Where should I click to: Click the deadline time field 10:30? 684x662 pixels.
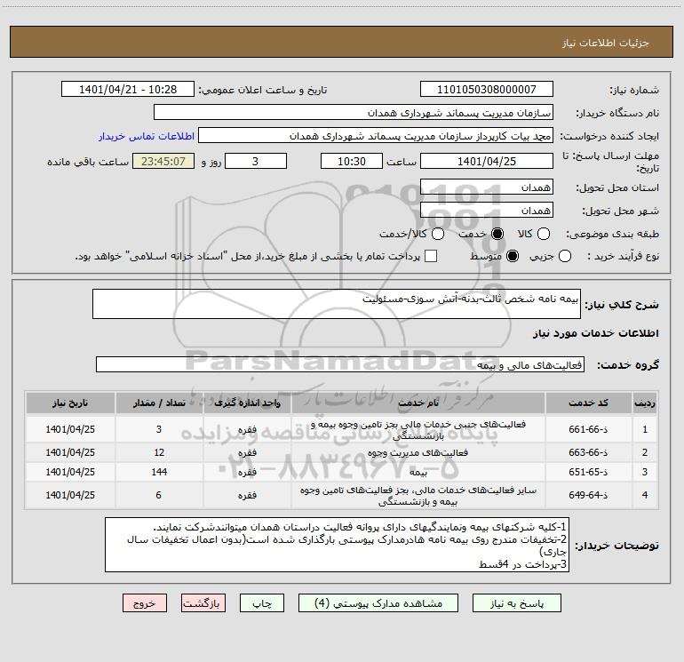(352, 161)
